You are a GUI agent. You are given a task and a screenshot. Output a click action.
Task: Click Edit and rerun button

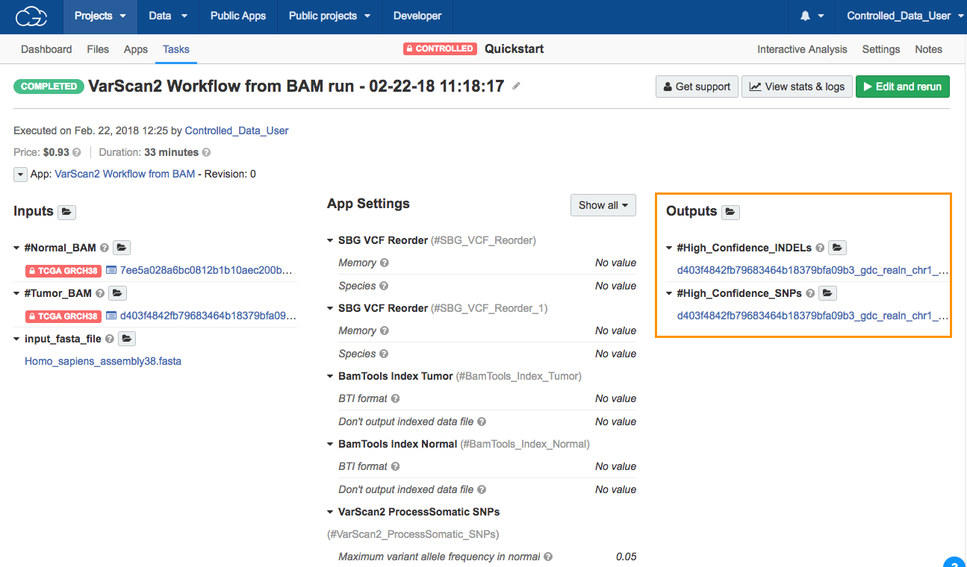[x=903, y=87]
